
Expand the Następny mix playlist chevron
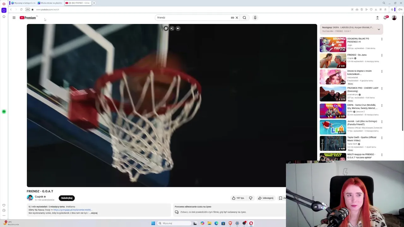(x=379, y=29)
